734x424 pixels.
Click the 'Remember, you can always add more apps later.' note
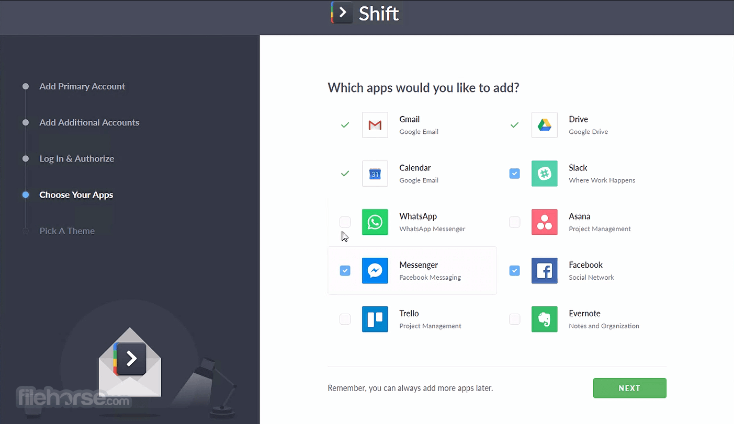(410, 388)
